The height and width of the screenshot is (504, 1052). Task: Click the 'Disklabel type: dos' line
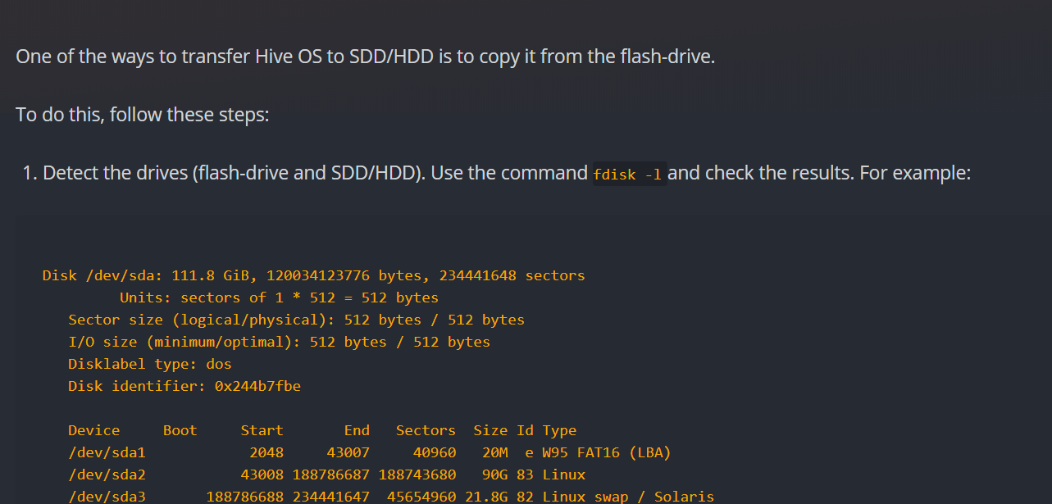pyautogui.click(x=150, y=364)
